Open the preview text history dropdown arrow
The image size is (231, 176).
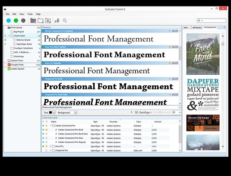[179, 107]
